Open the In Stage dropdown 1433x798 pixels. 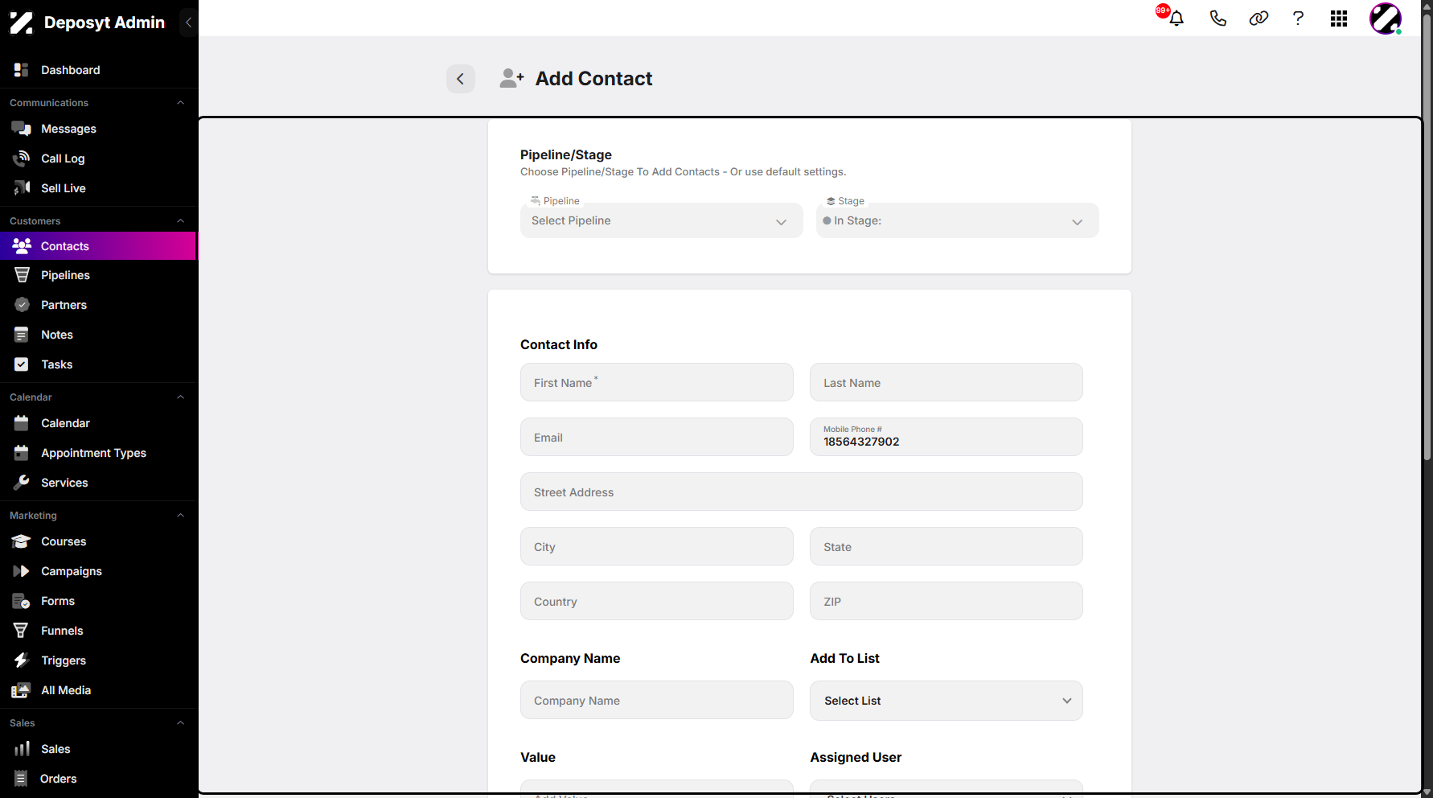click(x=957, y=220)
